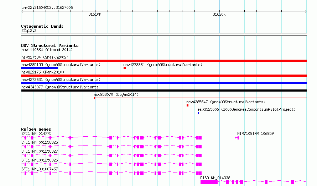The height and width of the screenshot is (186, 317).
Task: Click the chr22:31604052..31627006 coordinate label
Action: click(x=47, y=7)
